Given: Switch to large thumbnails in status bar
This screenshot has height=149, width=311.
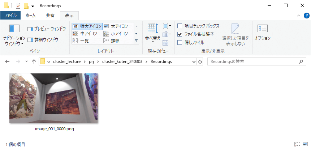Looking at the screenshot, I should click(x=304, y=144).
